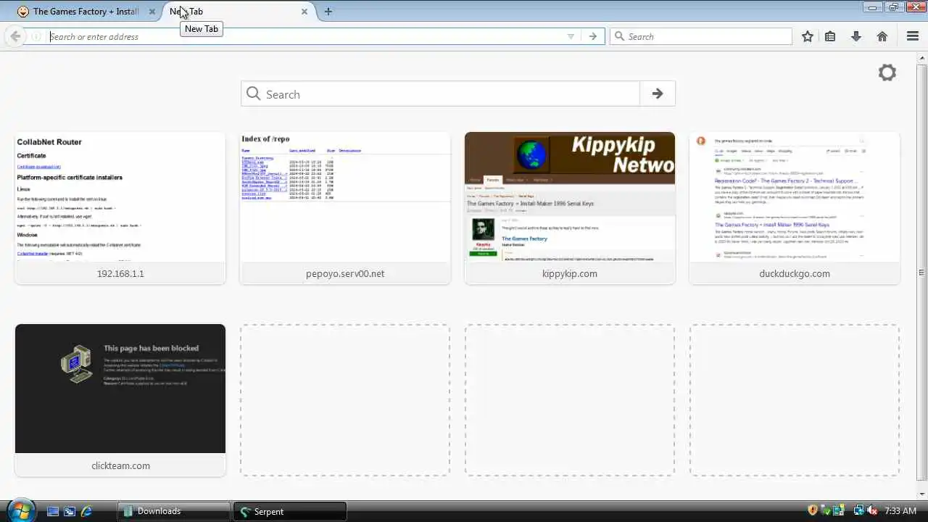Open the kippykip.com tile
The width and height of the screenshot is (928, 522).
(x=570, y=207)
